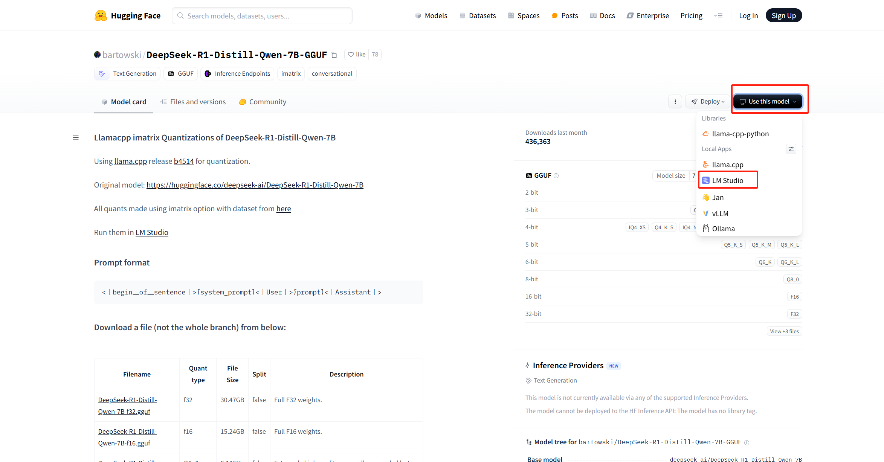The height and width of the screenshot is (462, 884).
Task: Open base model deepseek-ai/DeepSeek-R1-Distill-Qwen-7B link
Action: (736, 459)
